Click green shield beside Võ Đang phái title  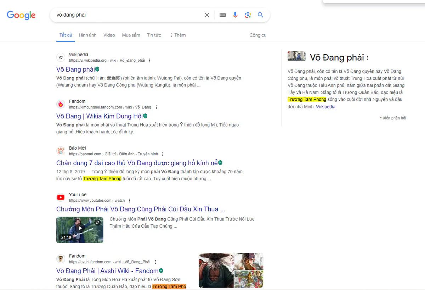pyautogui.click(x=97, y=69)
